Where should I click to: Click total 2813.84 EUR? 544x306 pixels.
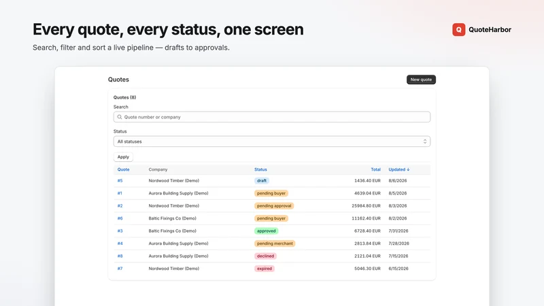367,243
